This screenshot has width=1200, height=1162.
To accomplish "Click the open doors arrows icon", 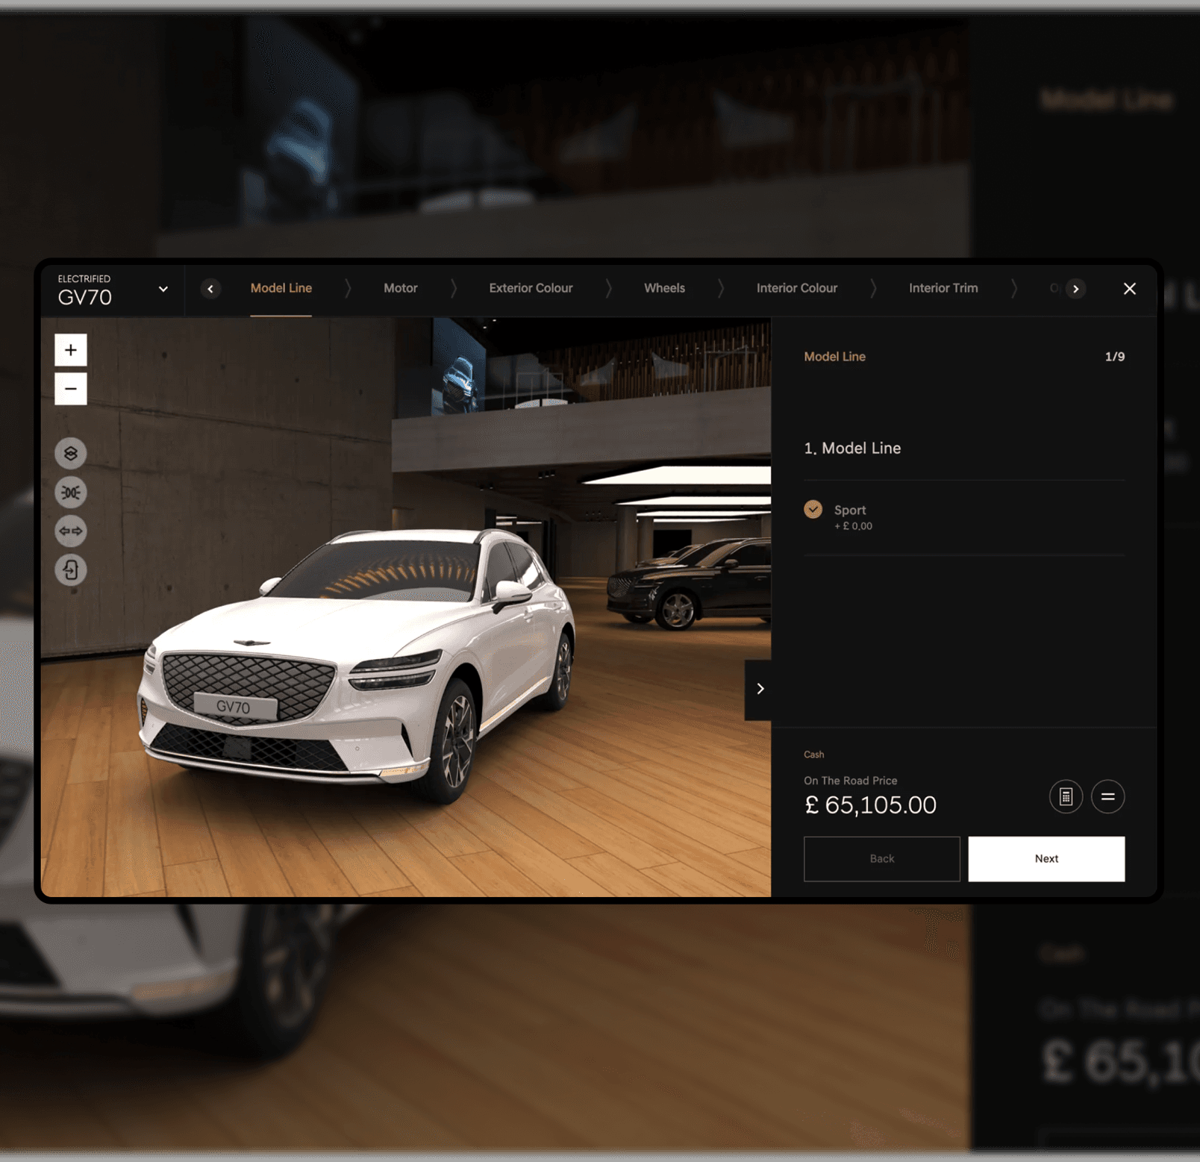I will [71, 531].
